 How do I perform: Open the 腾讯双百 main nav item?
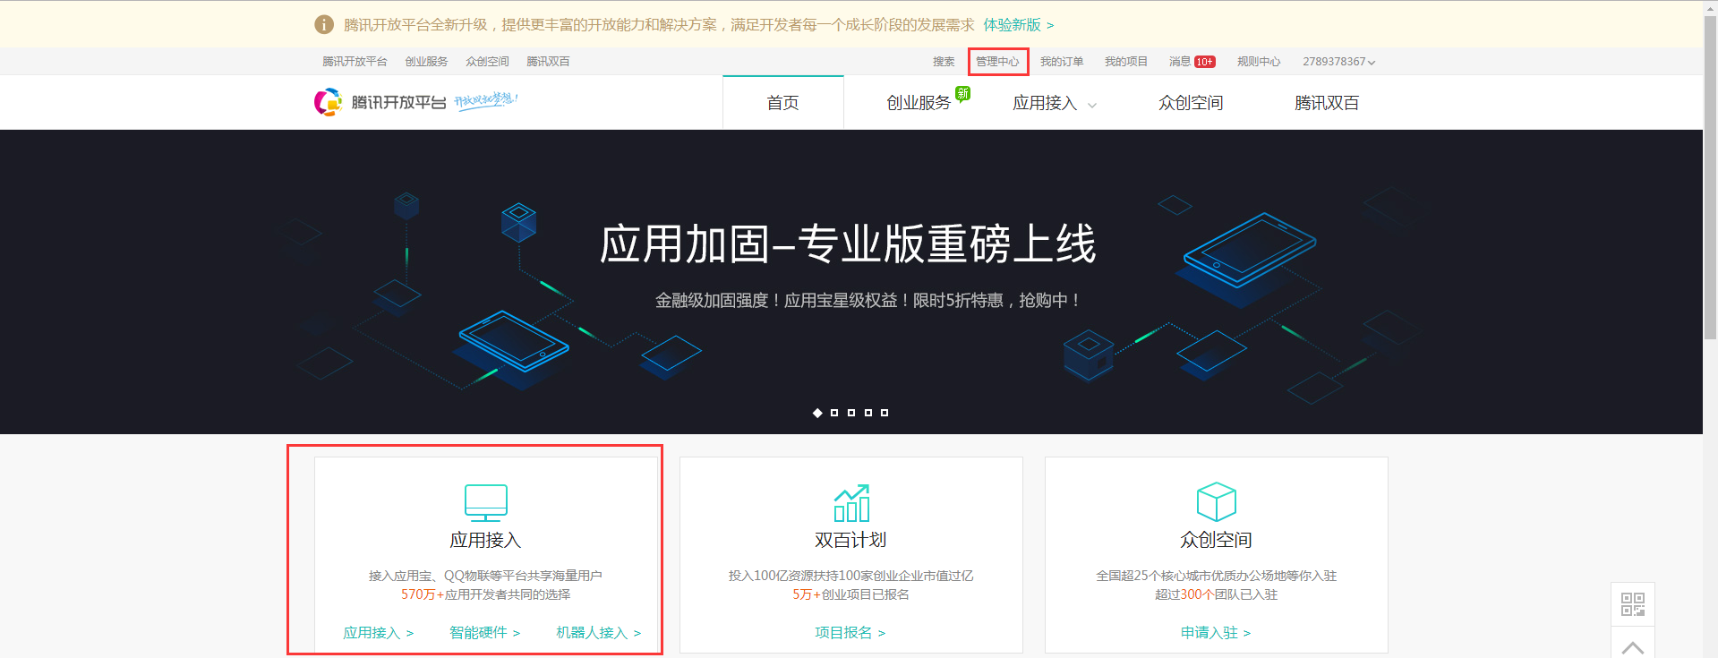(1327, 103)
